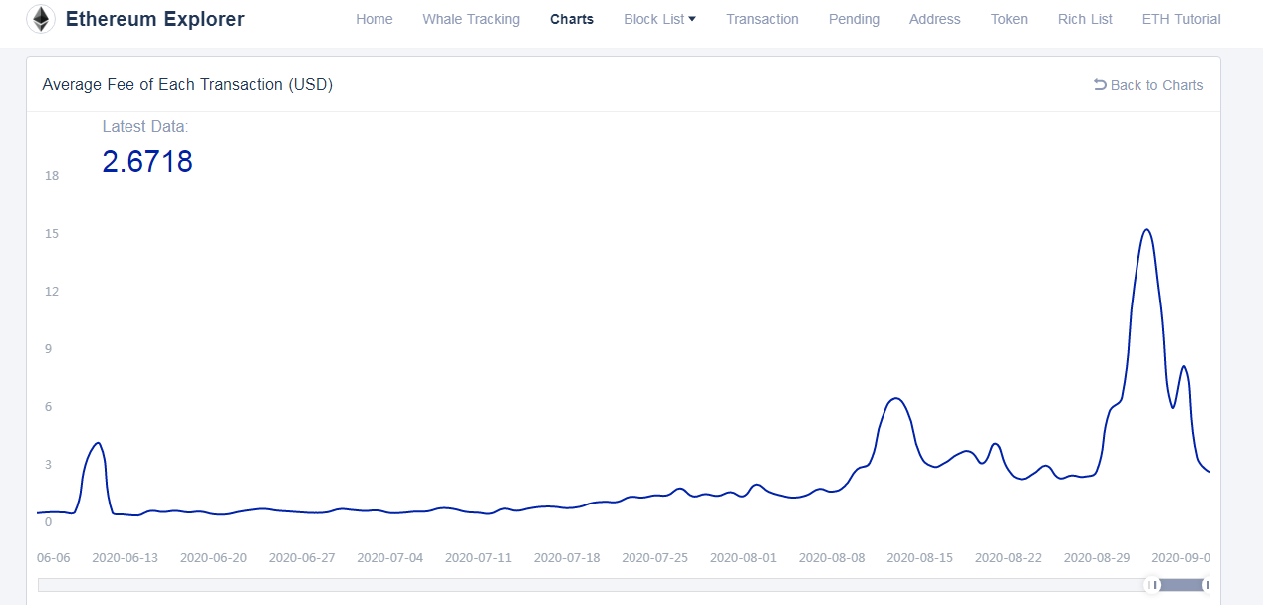Open the Token page
Viewport: 1263px width, 605px height.
(x=1009, y=19)
